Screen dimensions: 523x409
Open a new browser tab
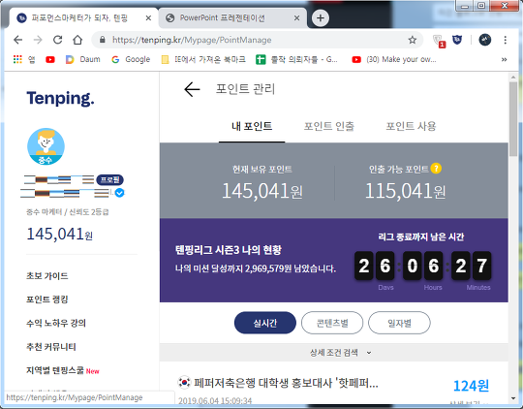click(x=321, y=17)
